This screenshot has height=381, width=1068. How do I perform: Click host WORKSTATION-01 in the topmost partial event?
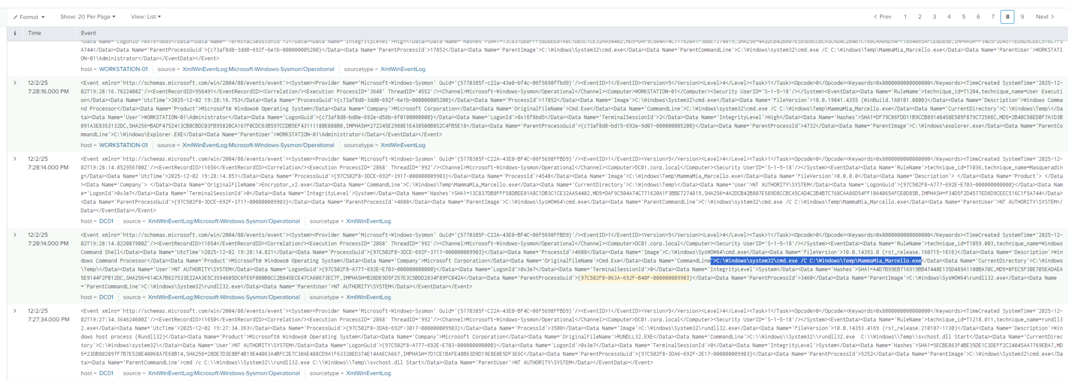(123, 69)
